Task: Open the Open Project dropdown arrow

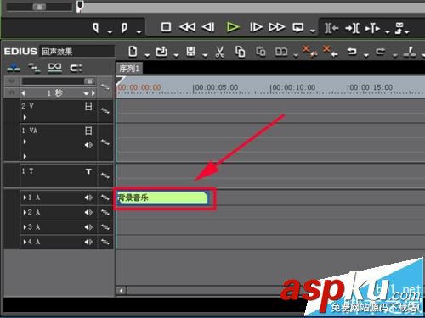Action: tap(176, 55)
